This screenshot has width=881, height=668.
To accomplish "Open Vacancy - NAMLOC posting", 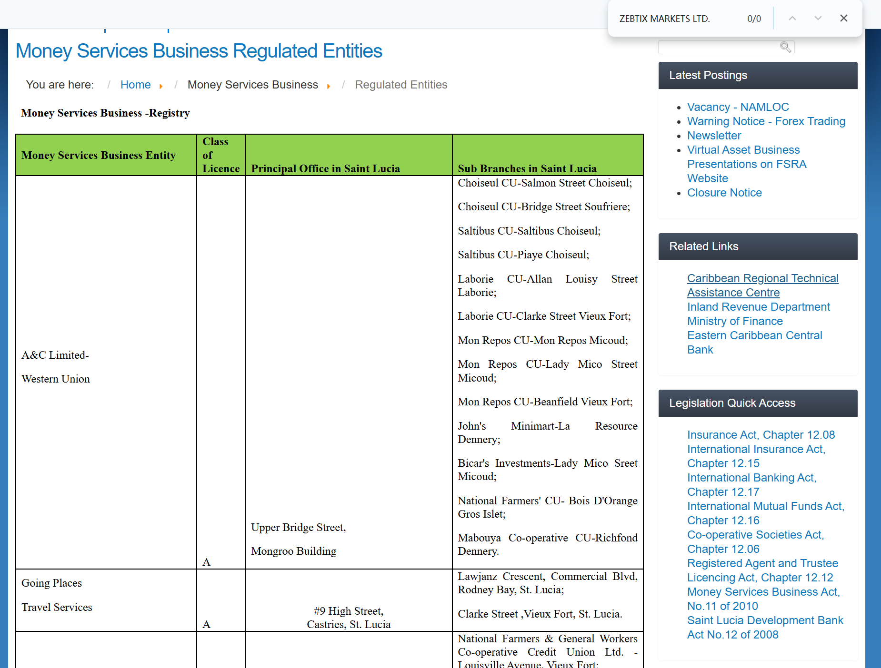I will pos(738,107).
